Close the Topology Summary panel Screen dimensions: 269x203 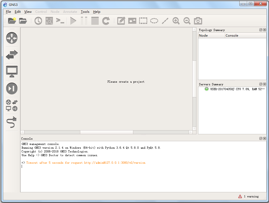tap(264, 30)
